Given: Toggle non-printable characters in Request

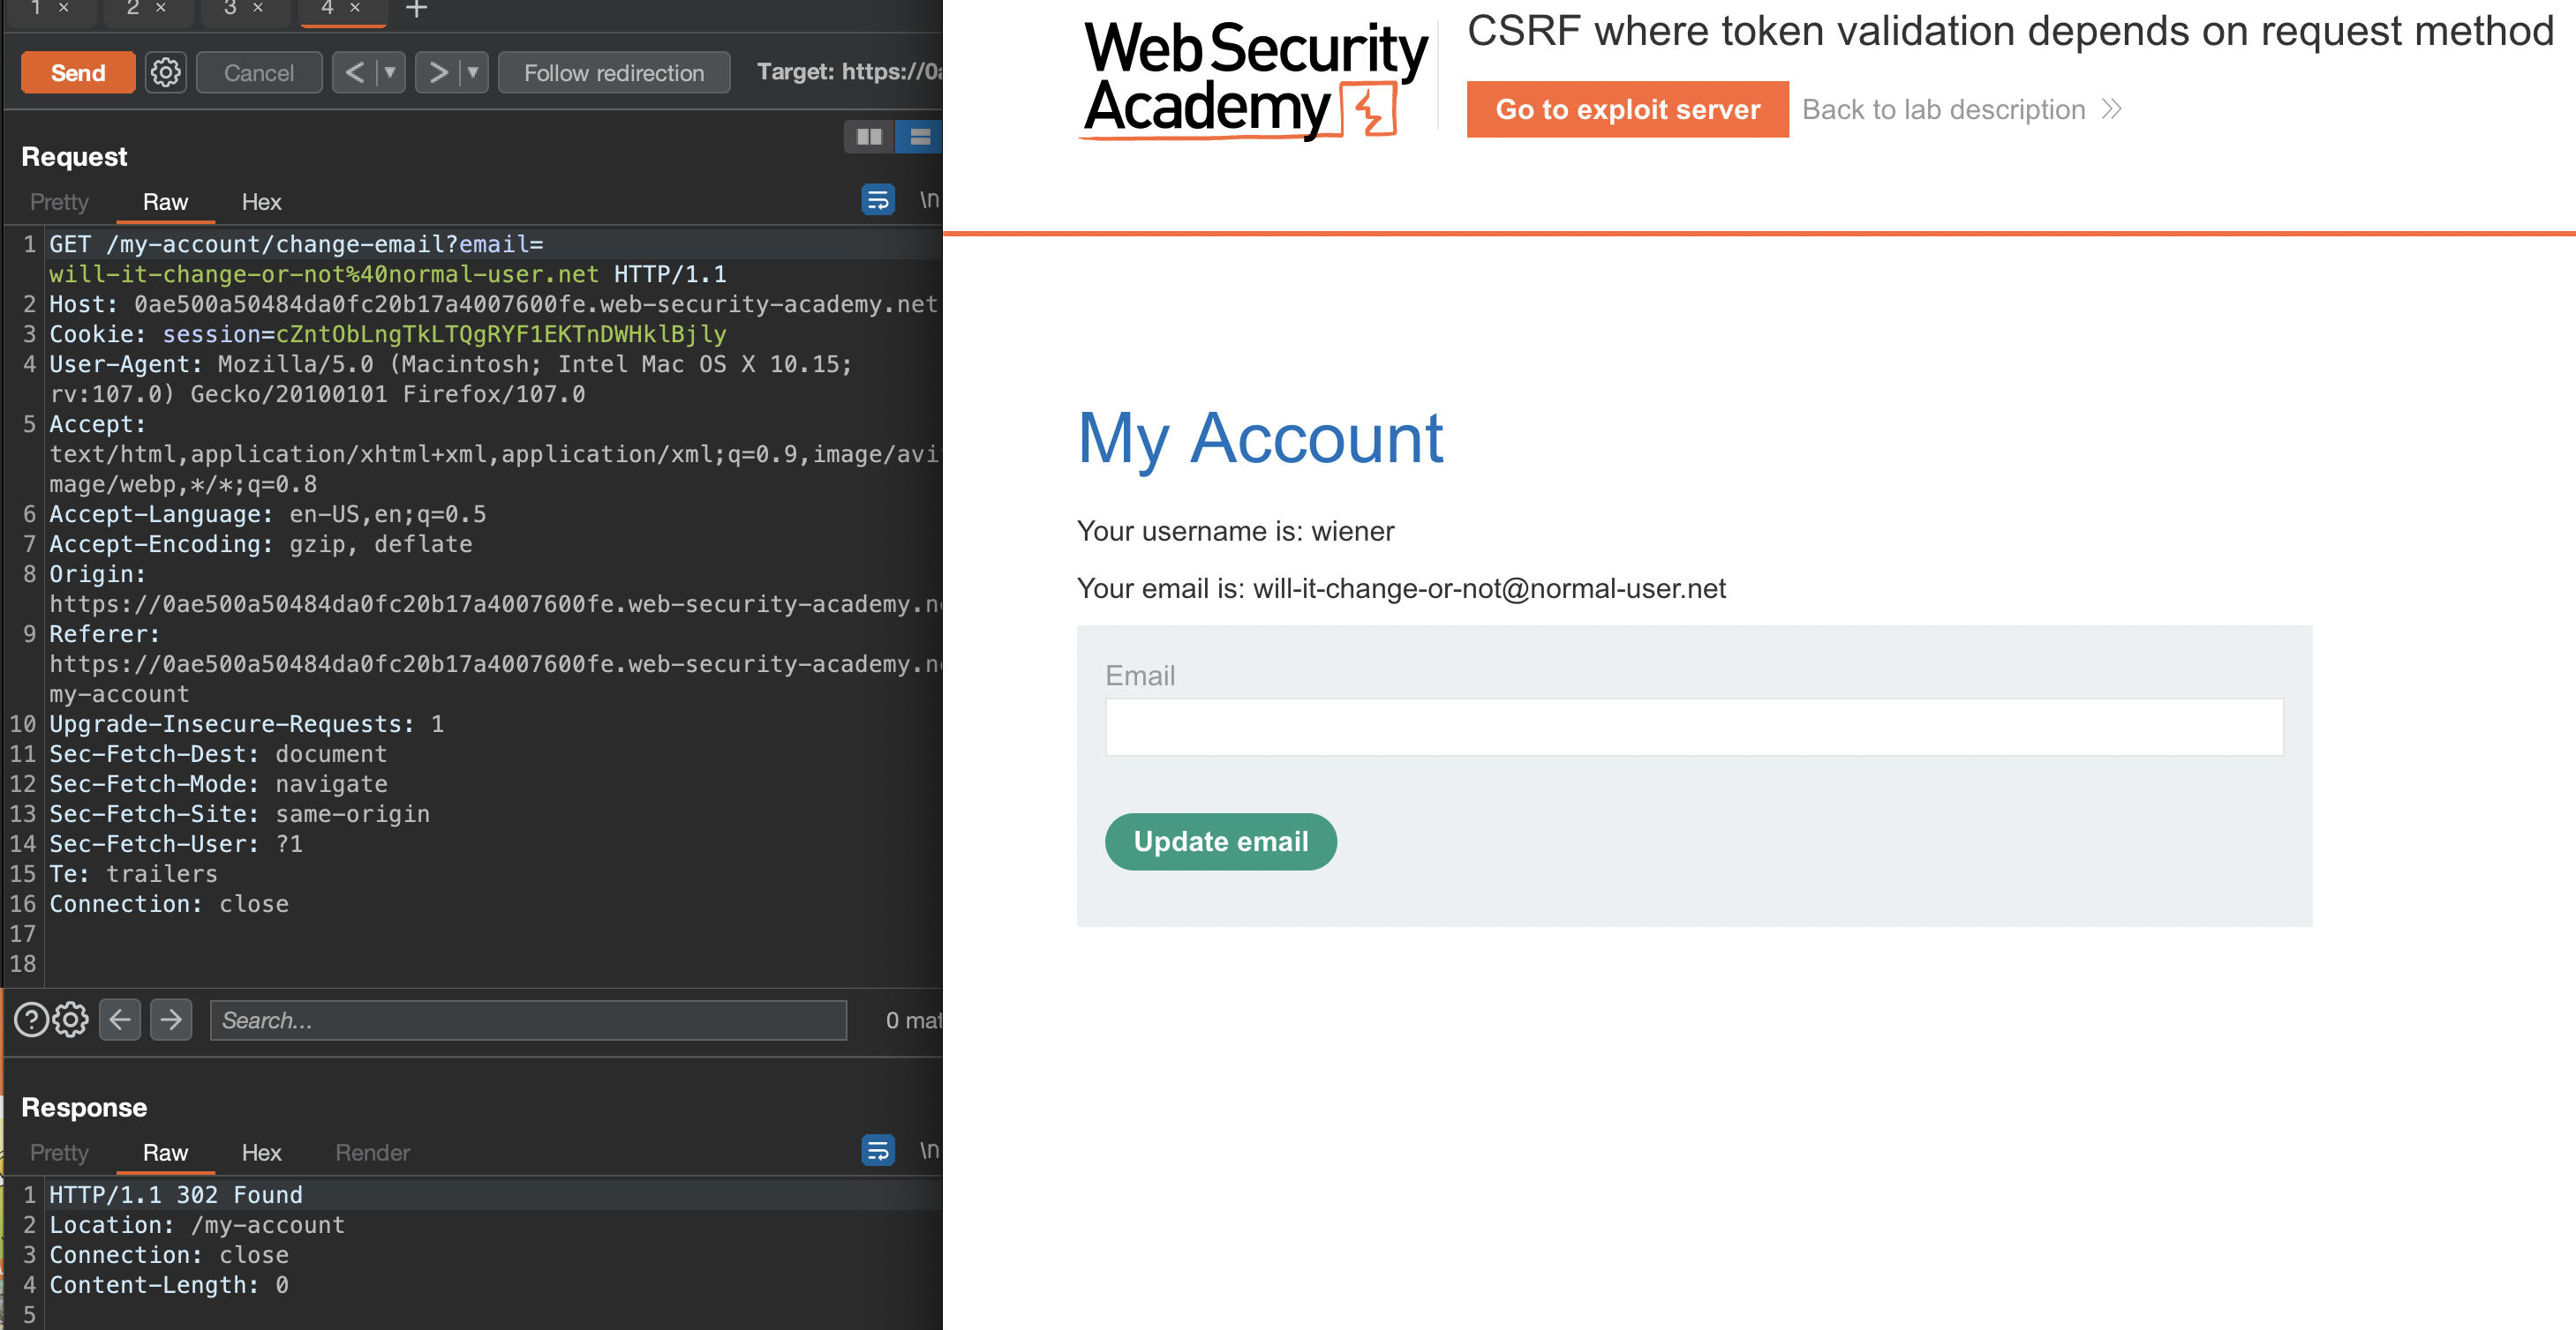Looking at the screenshot, I should pyautogui.click(x=929, y=200).
